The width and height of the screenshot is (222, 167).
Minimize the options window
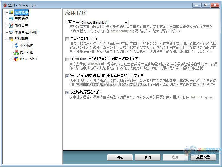(196, 5)
